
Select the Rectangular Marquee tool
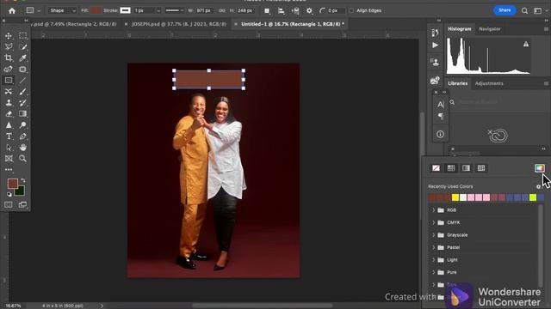[x=23, y=36]
